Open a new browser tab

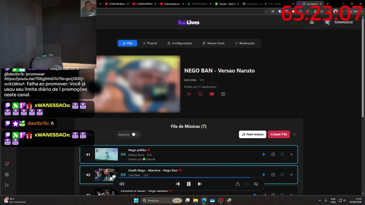pyautogui.click(x=328, y=4)
